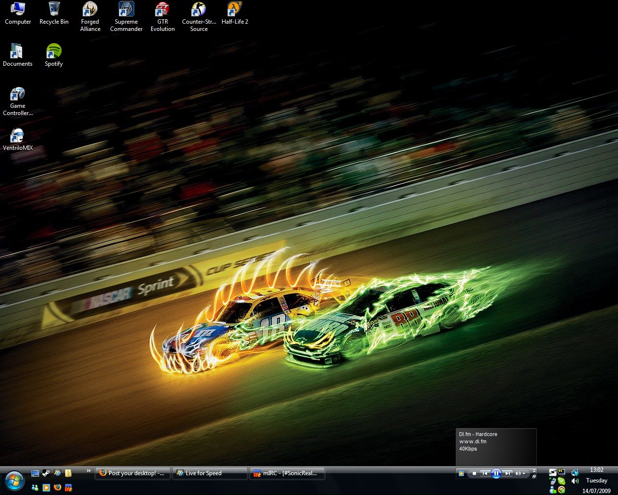Restore the Windows Media Player window

pyautogui.click(x=534, y=477)
